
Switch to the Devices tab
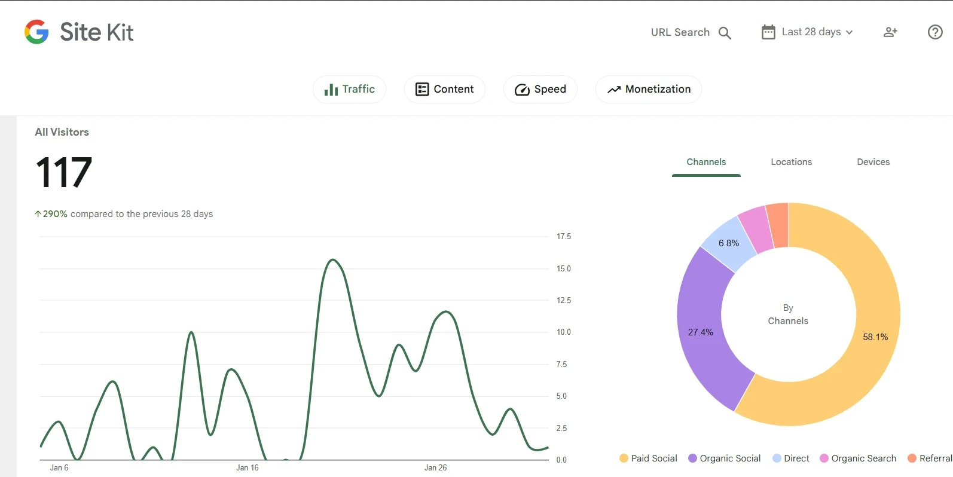873,162
